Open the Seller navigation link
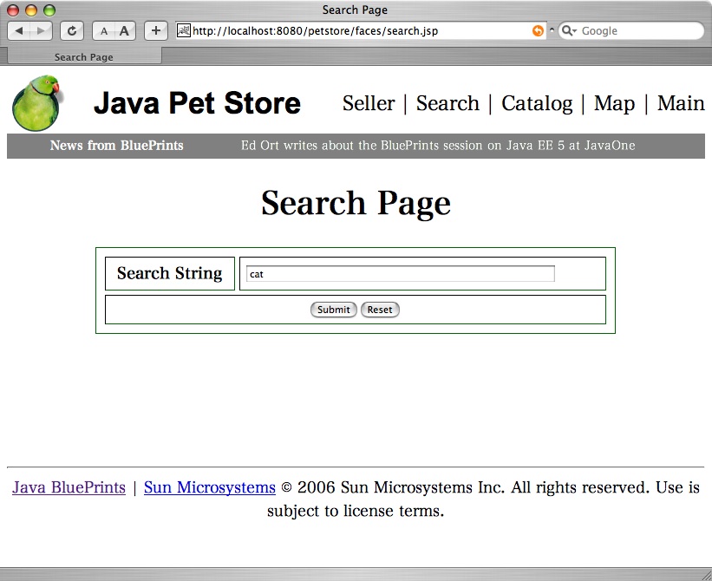712x581 pixels. pos(369,103)
